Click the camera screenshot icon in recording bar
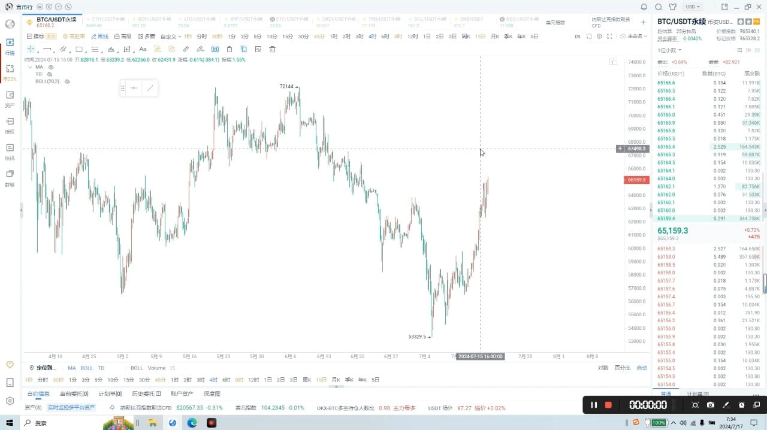The image size is (767, 430). [x=710, y=405]
